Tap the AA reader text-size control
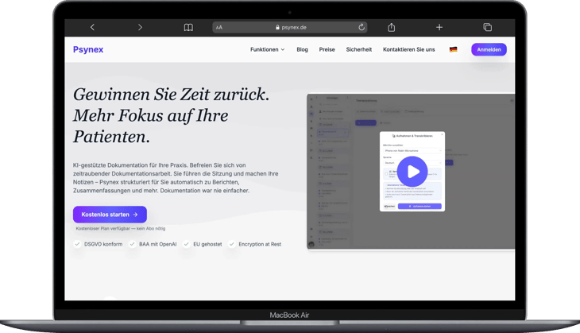 tap(219, 27)
